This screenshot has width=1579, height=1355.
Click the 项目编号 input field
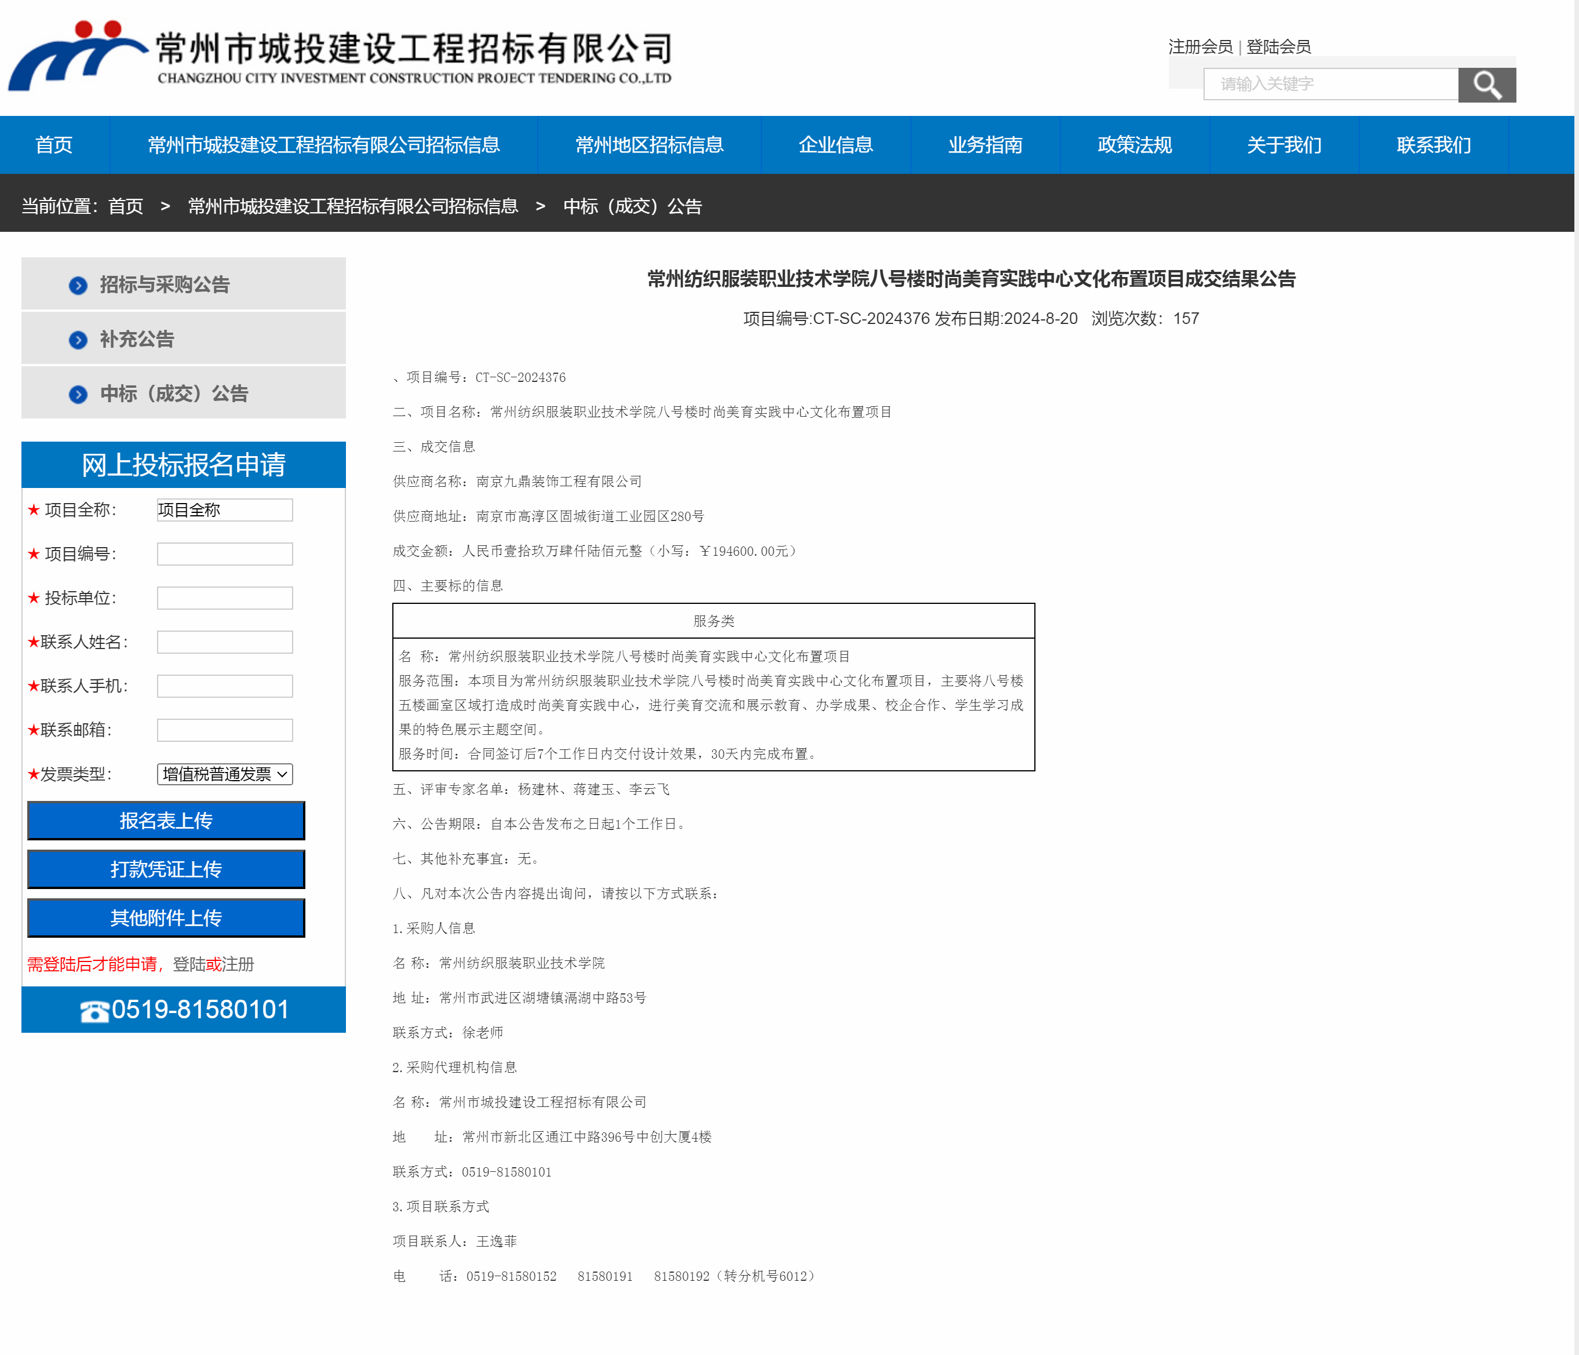coord(225,554)
